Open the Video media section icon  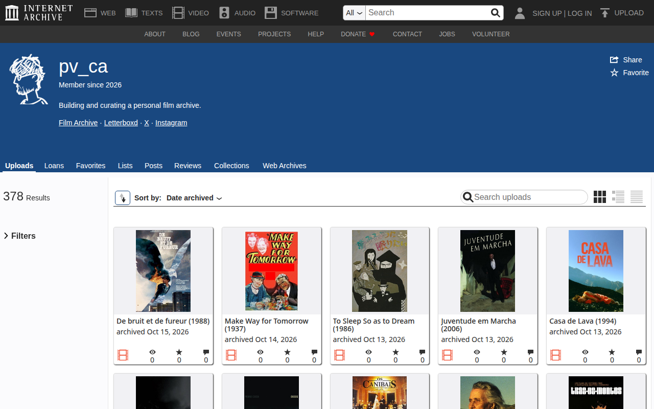pos(178,13)
